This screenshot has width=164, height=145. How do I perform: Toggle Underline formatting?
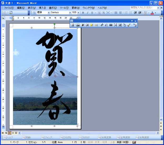tap(92, 13)
